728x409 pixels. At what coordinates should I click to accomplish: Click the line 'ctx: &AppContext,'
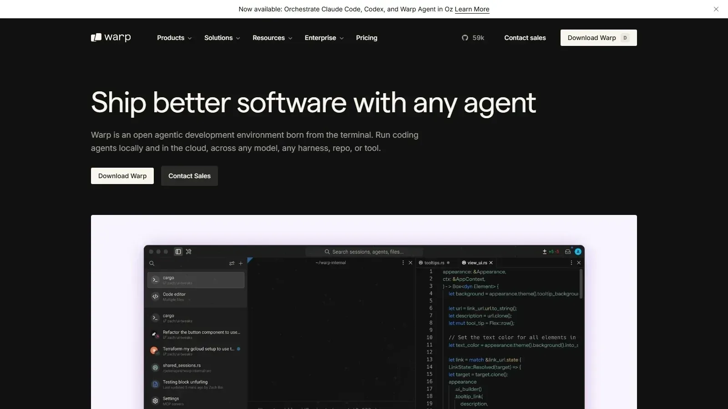point(464,279)
